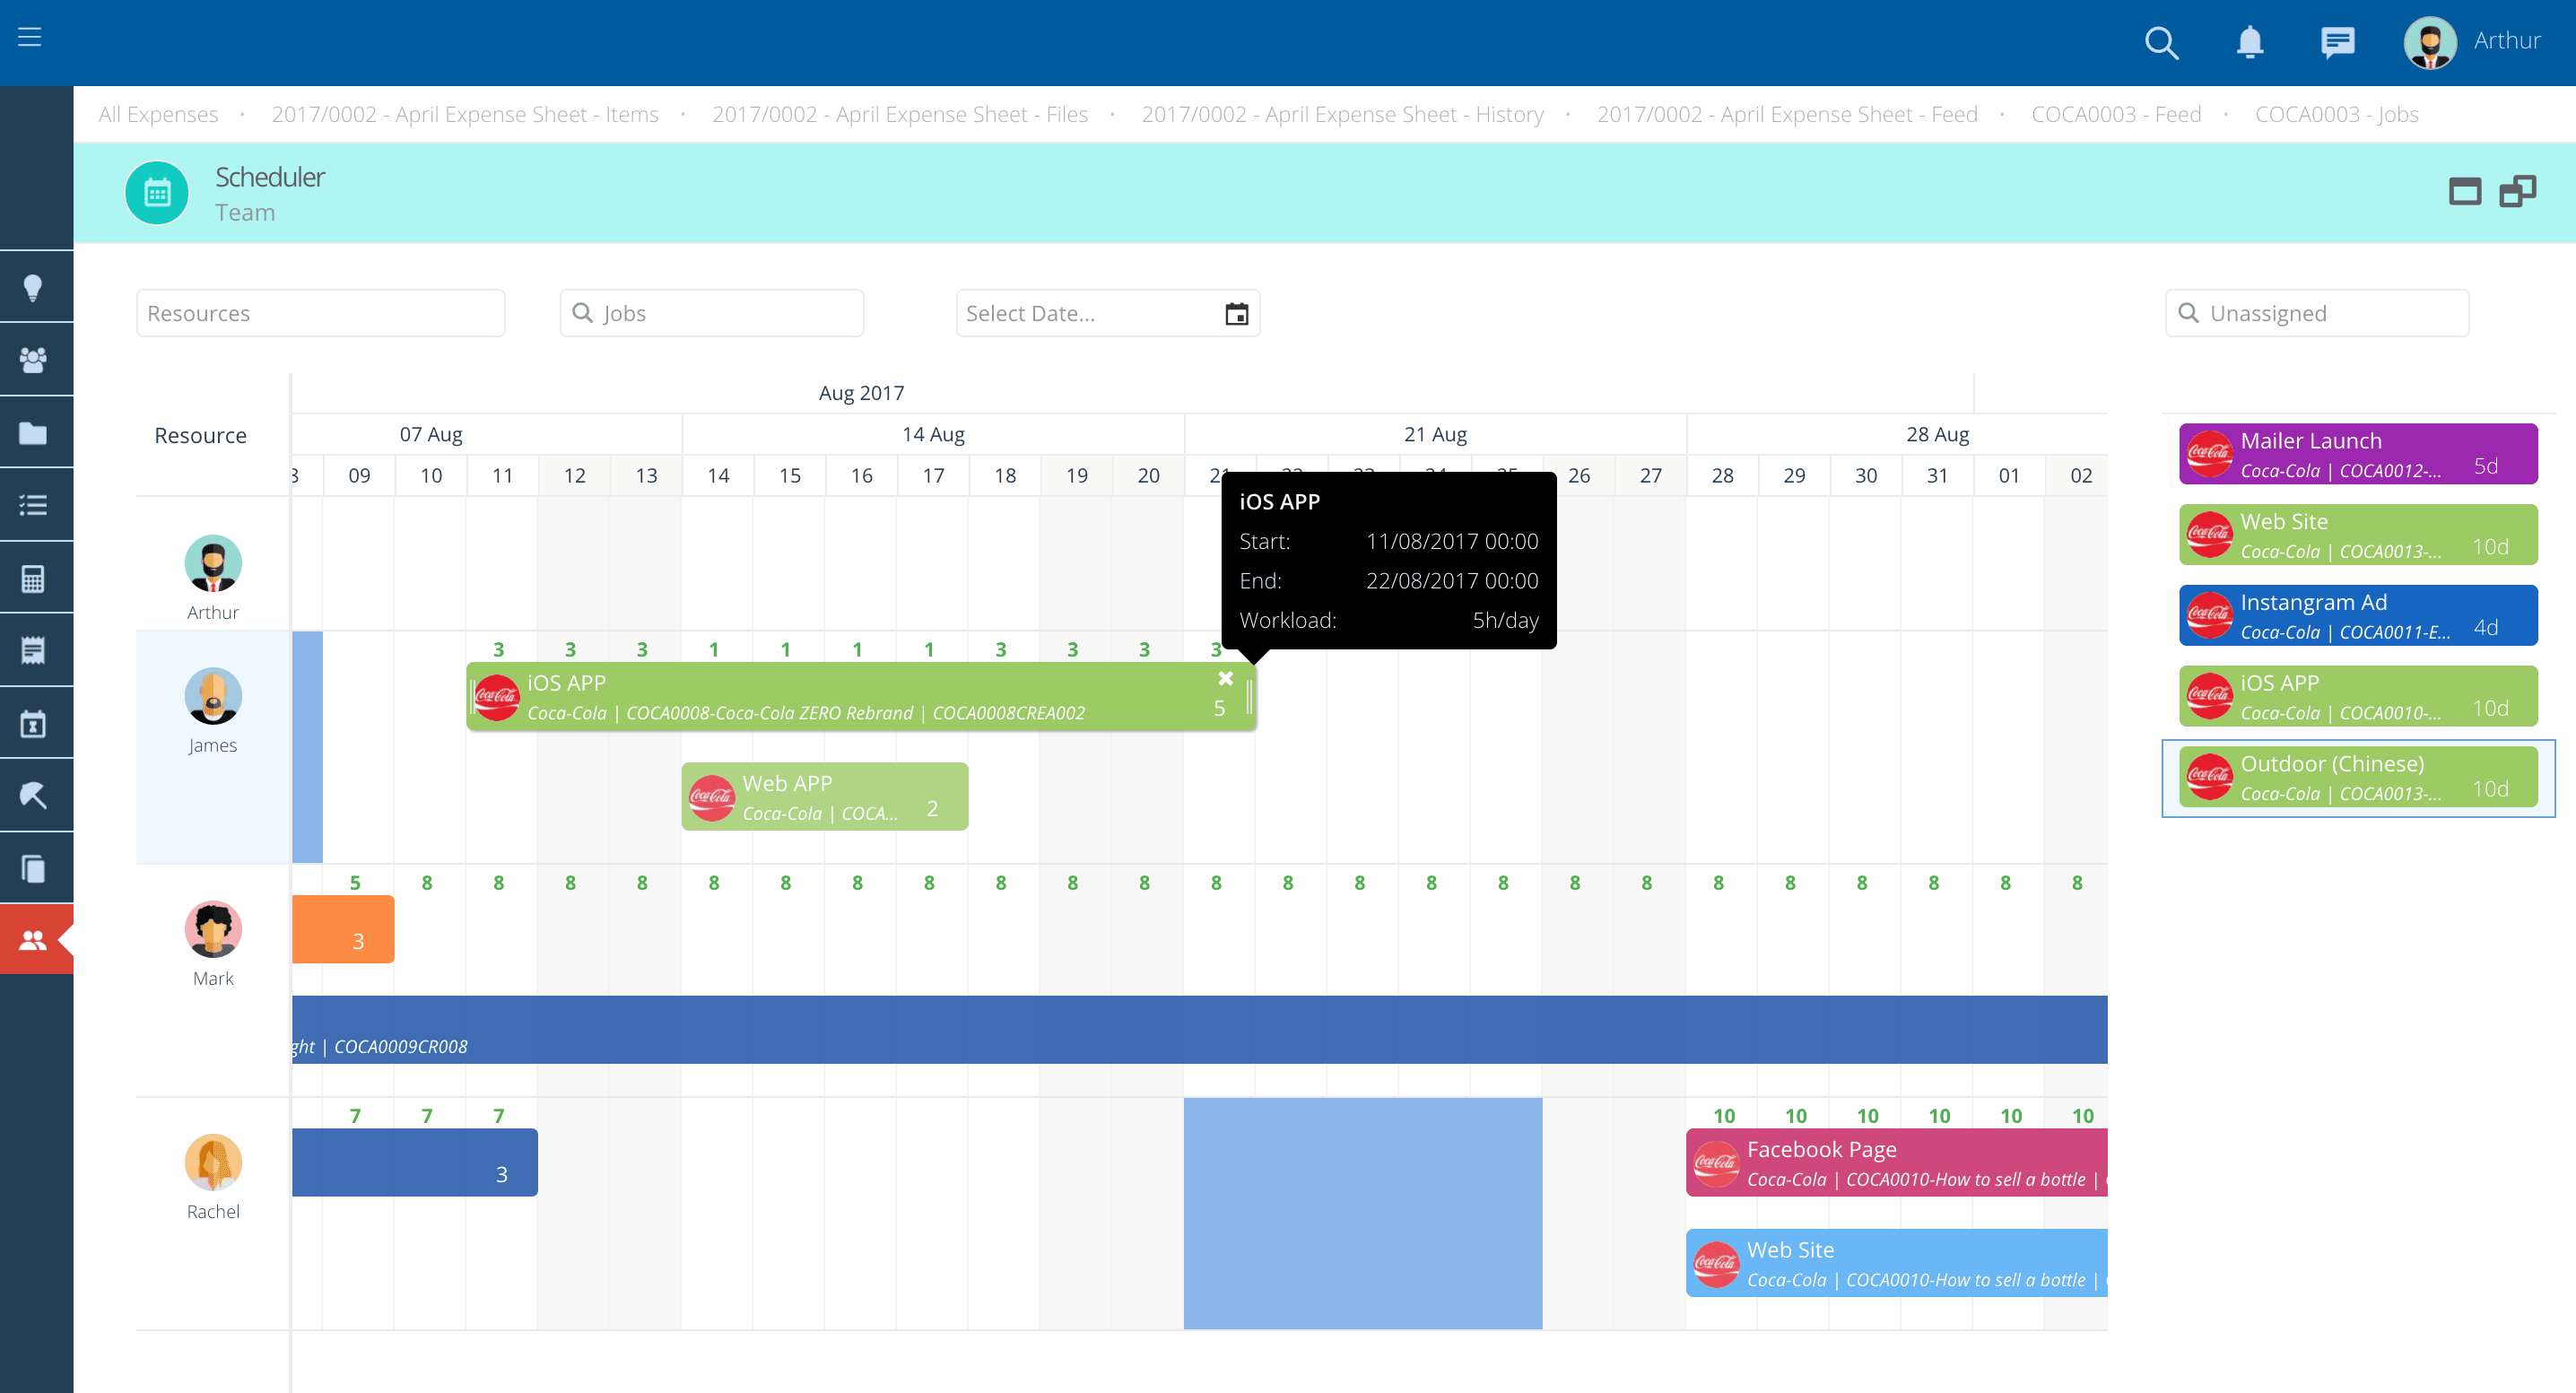Click the Resources filter field
2576x1393 pixels.
(321, 313)
